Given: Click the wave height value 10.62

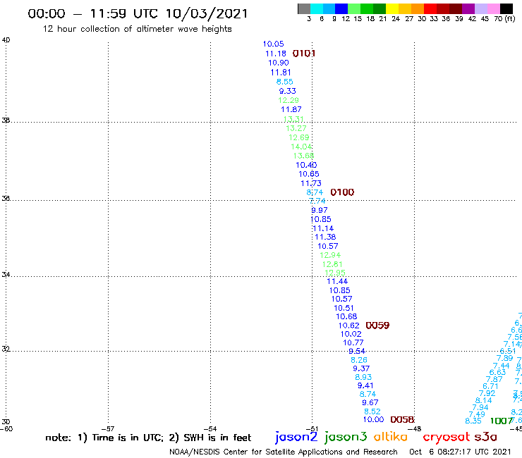Looking at the screenshot, I should click(x=349, y=326).
